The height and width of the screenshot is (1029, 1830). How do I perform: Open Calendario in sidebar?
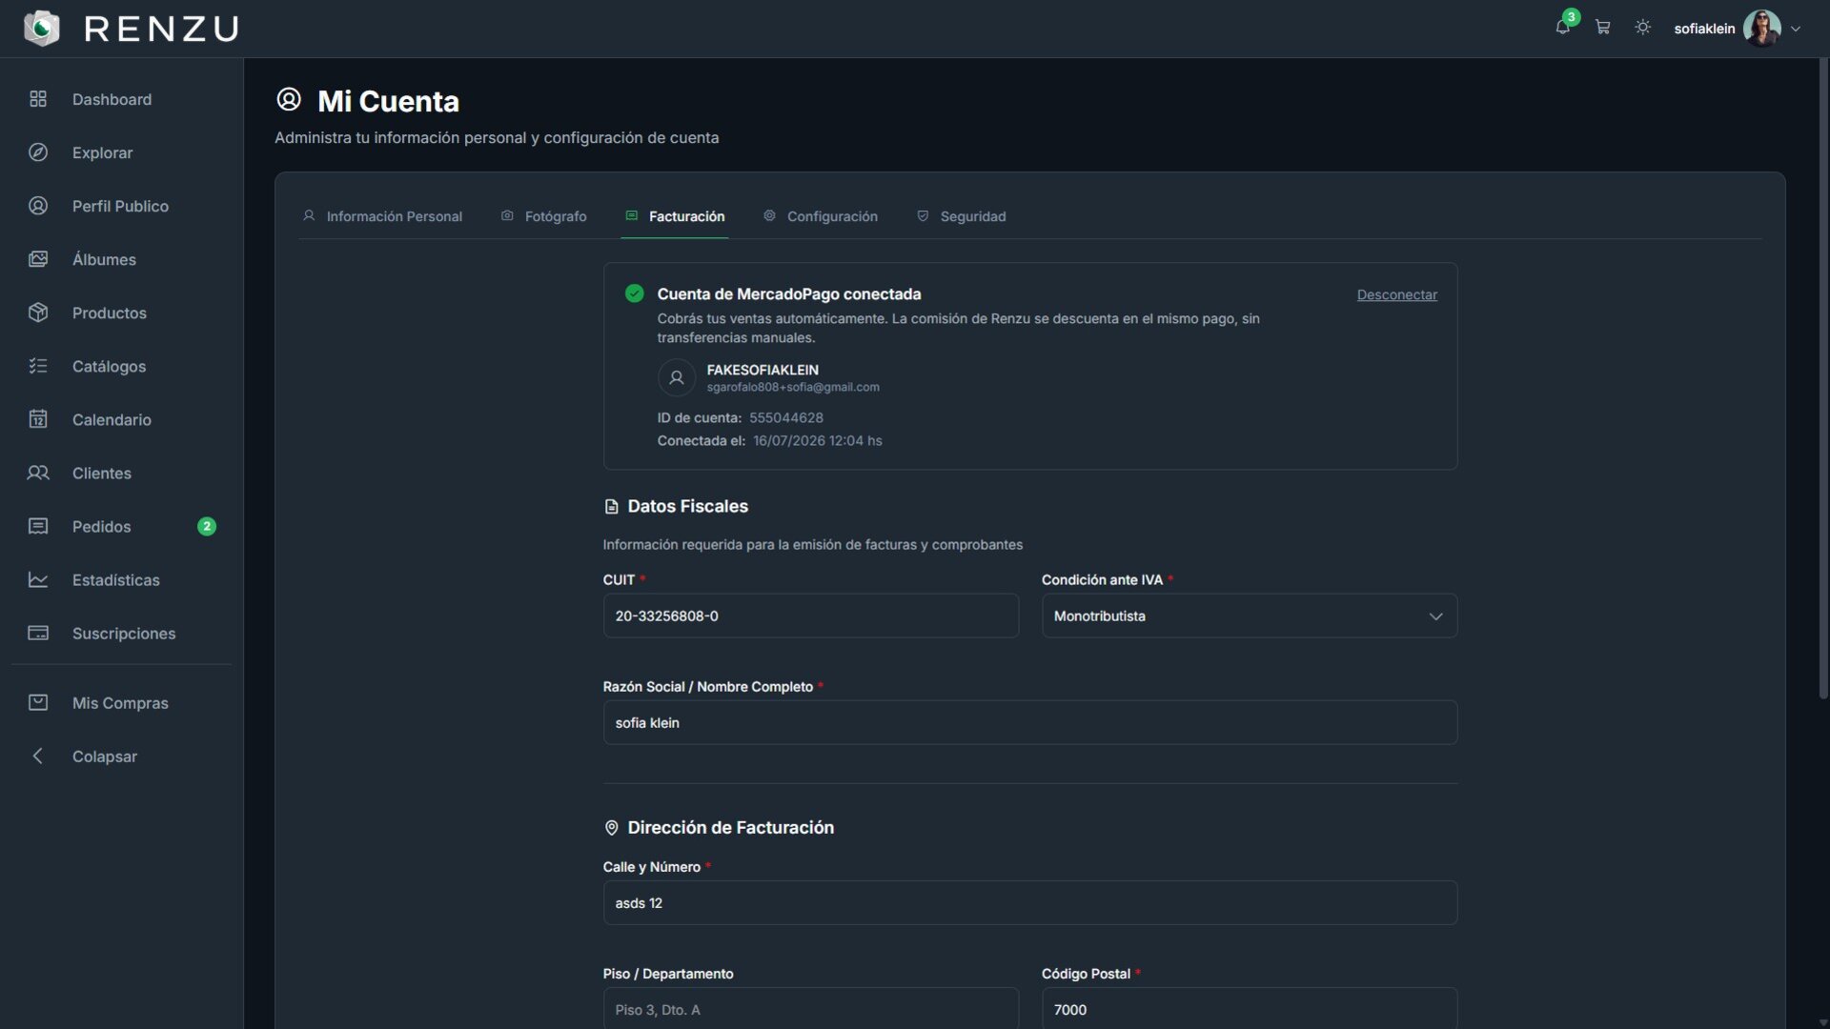pos(122,419)
